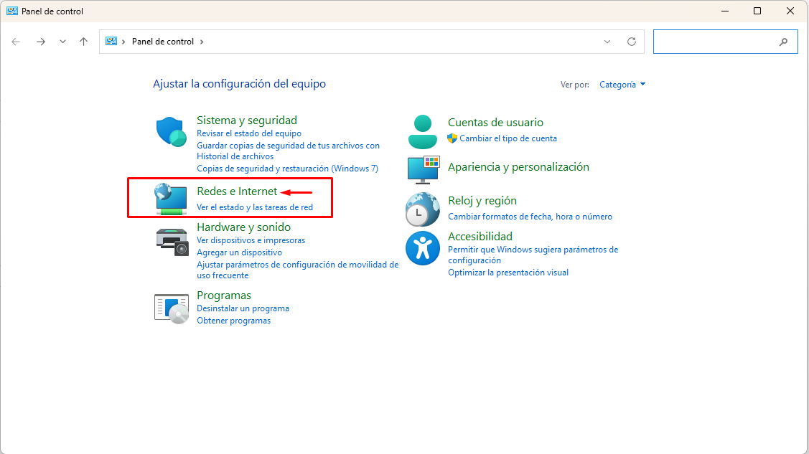This screenshot has height=454, width=809.
Task: Open the Redes e Internet category
Action: 237,191
